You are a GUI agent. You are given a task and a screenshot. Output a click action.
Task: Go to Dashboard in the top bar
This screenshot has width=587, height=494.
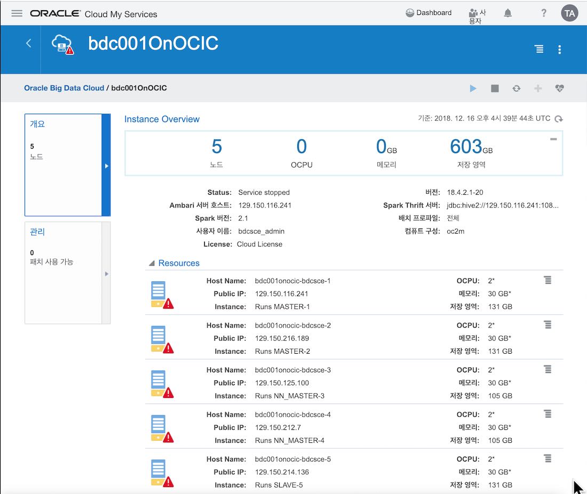(x=429, y=13)
